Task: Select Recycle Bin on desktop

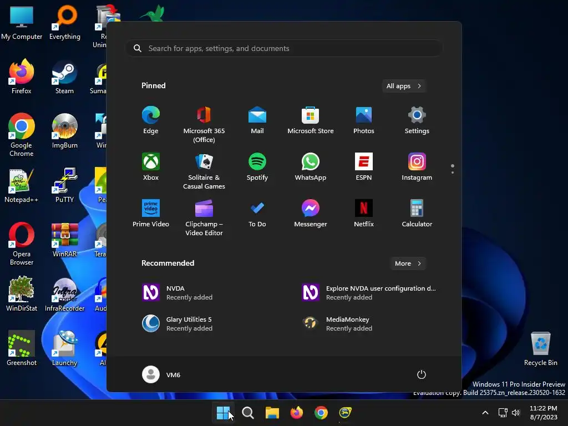Action: click(540, 349)
